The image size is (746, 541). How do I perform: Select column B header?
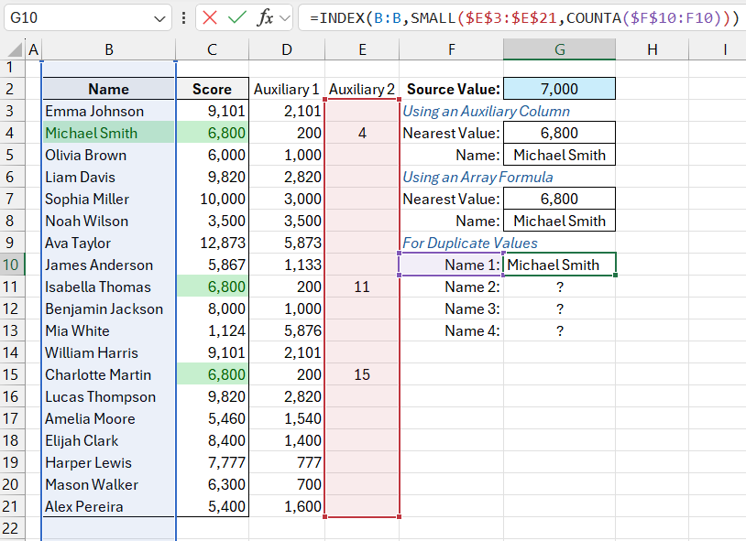point(108,49)
